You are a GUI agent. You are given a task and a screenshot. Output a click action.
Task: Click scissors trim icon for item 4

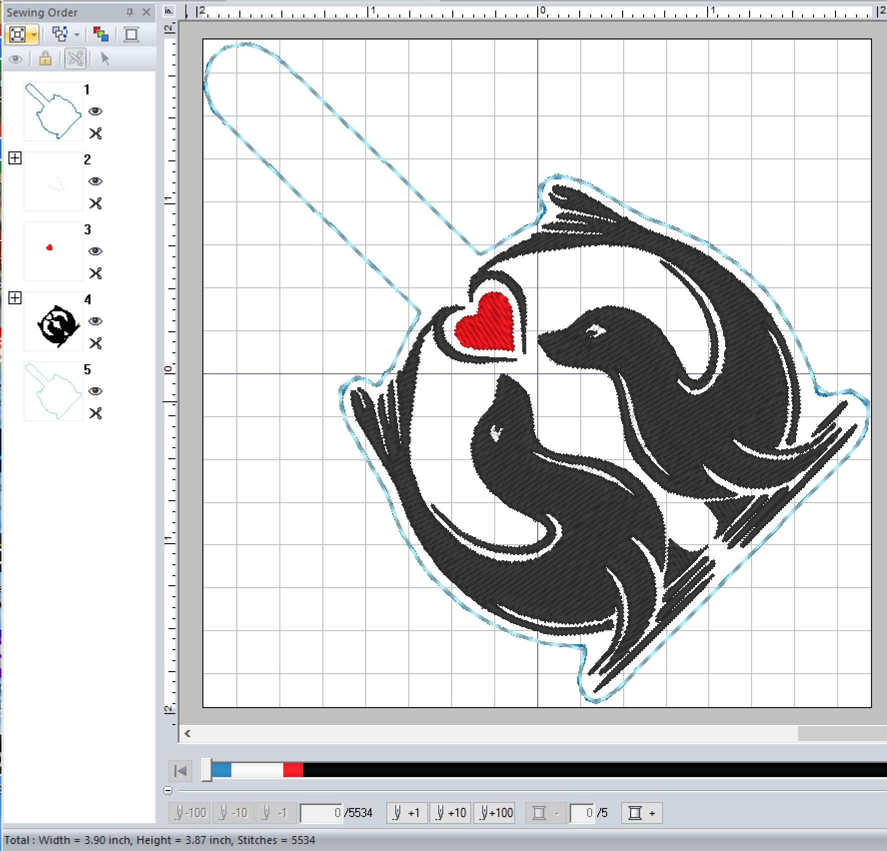pyautogui.click(x=95, y=343)
